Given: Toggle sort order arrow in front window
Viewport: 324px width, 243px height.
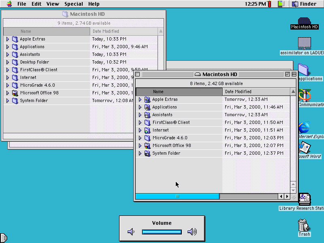Looking at the screenshot, I should coord(293,92).
